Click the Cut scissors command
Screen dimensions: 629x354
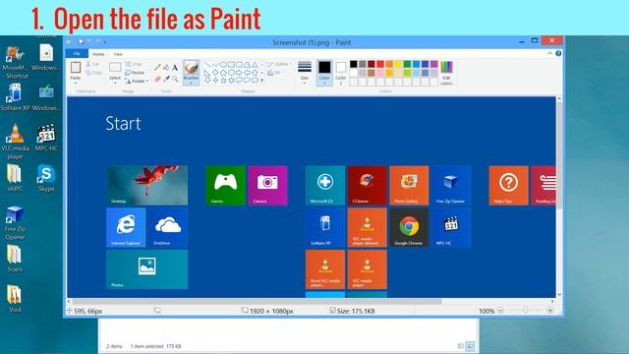(x=93, y=64)
